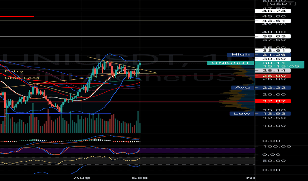Select the 30.50 price level label

tap(273, 59)
